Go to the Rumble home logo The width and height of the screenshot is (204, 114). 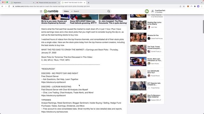click(51, 11)
